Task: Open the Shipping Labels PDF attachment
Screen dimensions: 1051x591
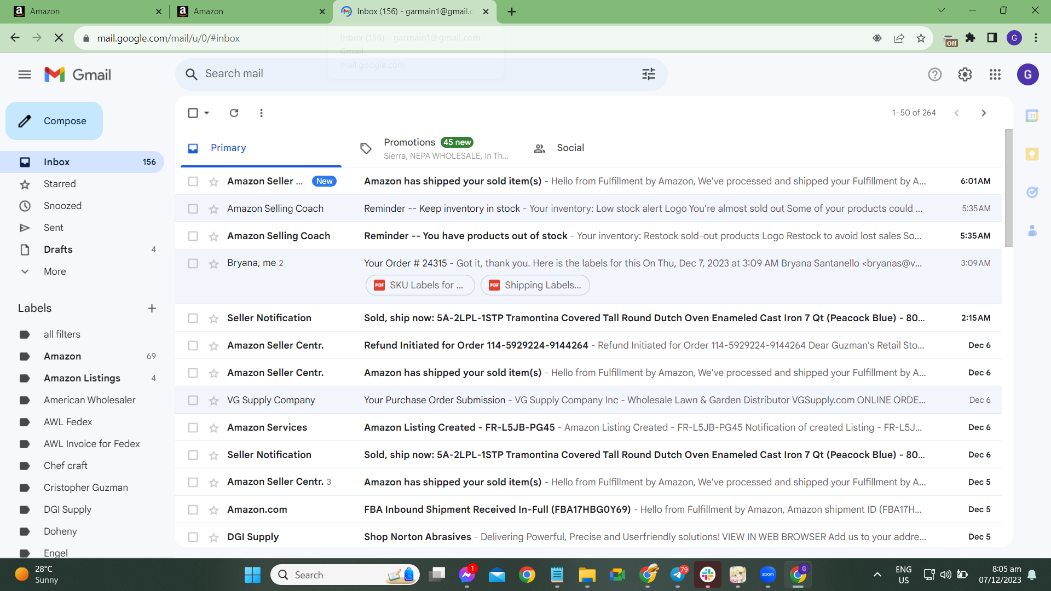Action: (x=535, y=285)
